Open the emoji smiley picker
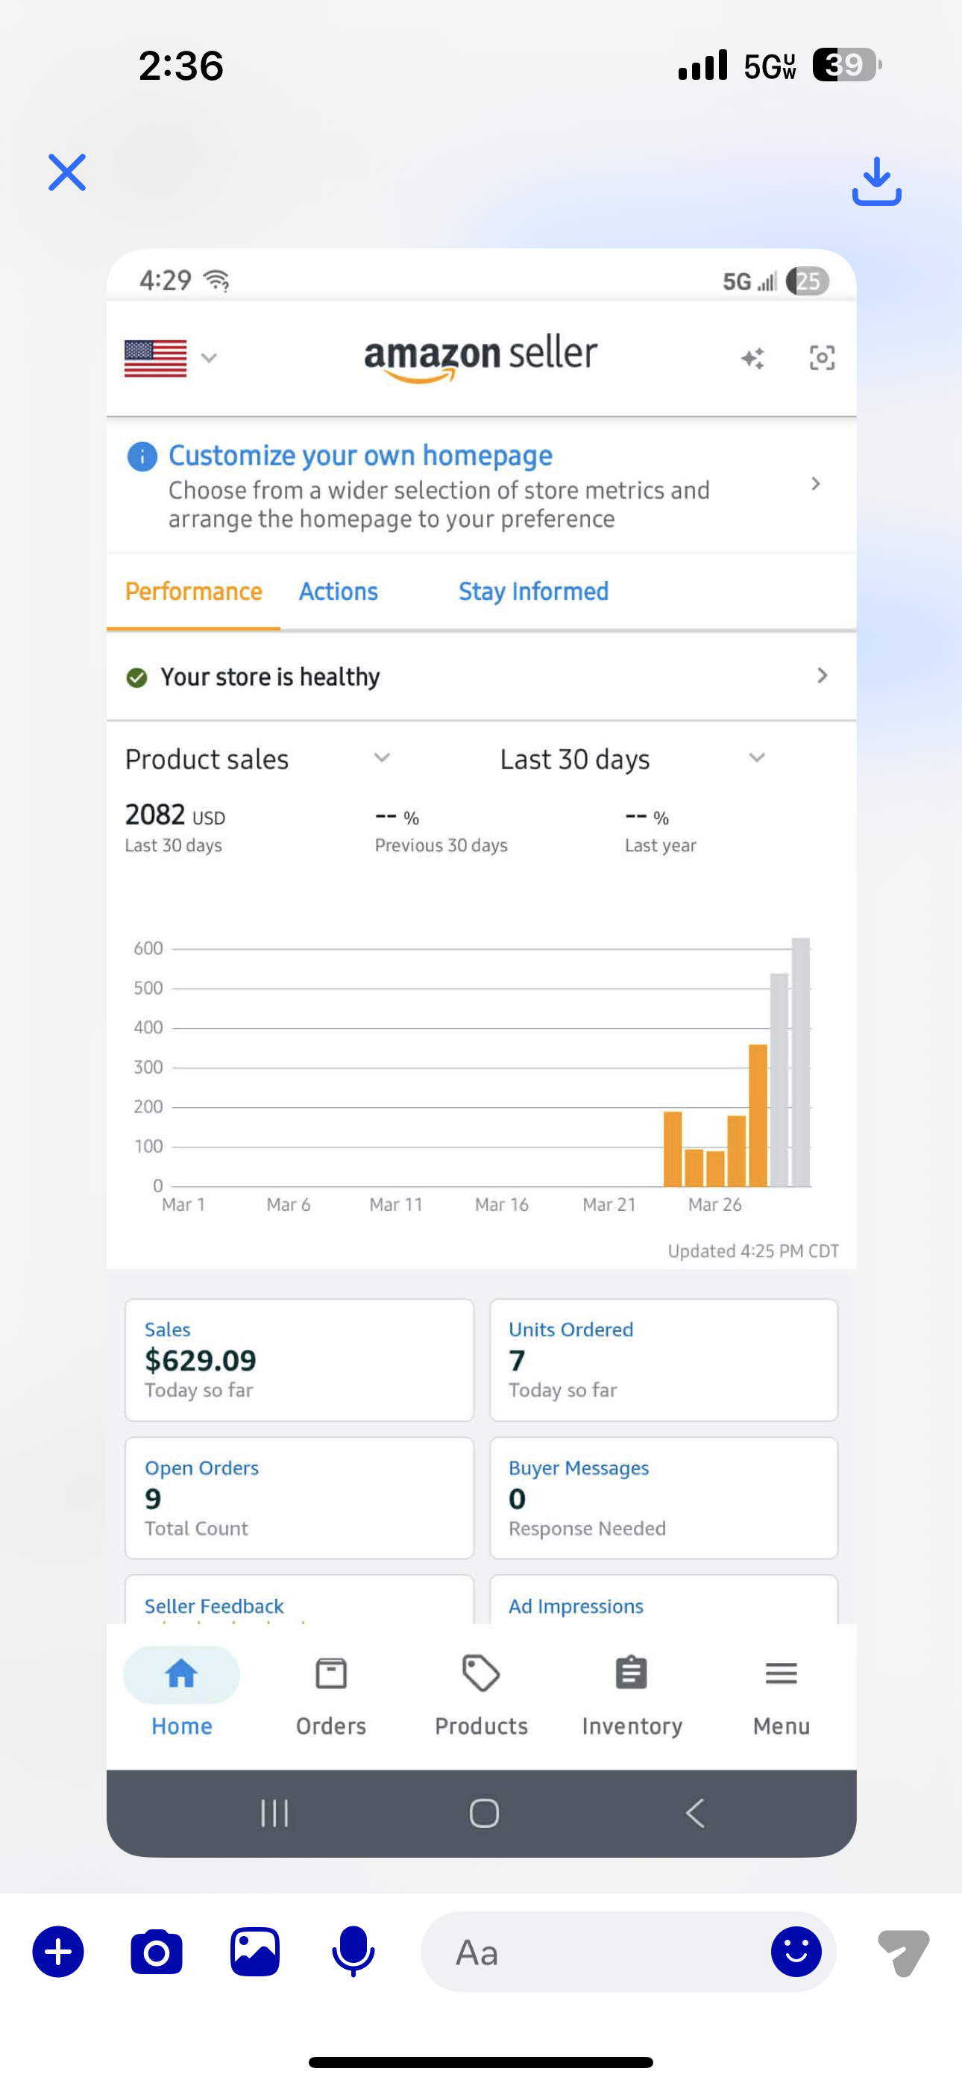Image resolution: width=962 pixels, height=2086 pixels. pyautogui.click(x=796, y=1952)
